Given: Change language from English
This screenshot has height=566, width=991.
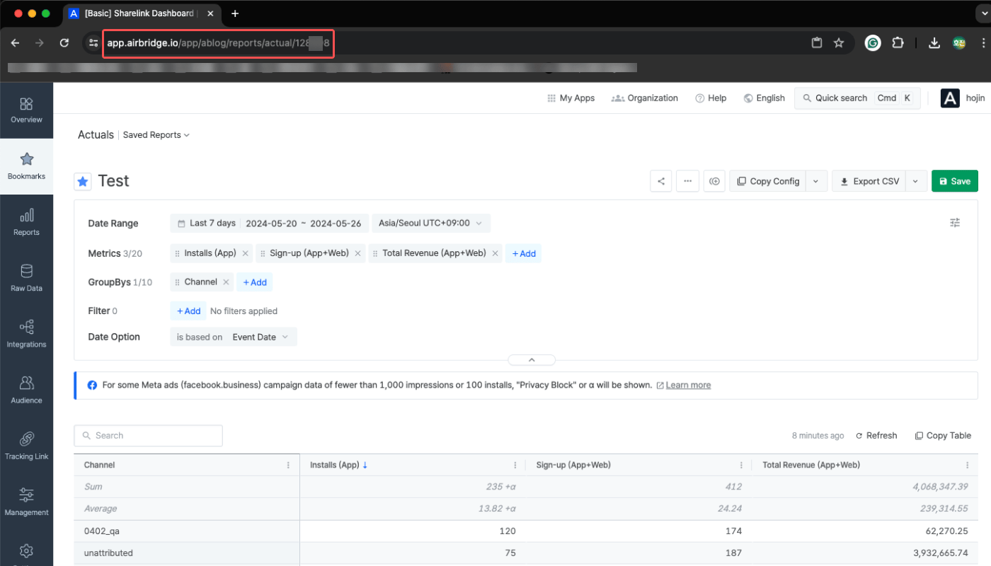Looking at the screenshot, I should (764, 98).
